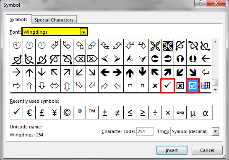Screen dimensions: 229x160
Task: Close the Symbol dialog window
Action: [x=216, y=3]
